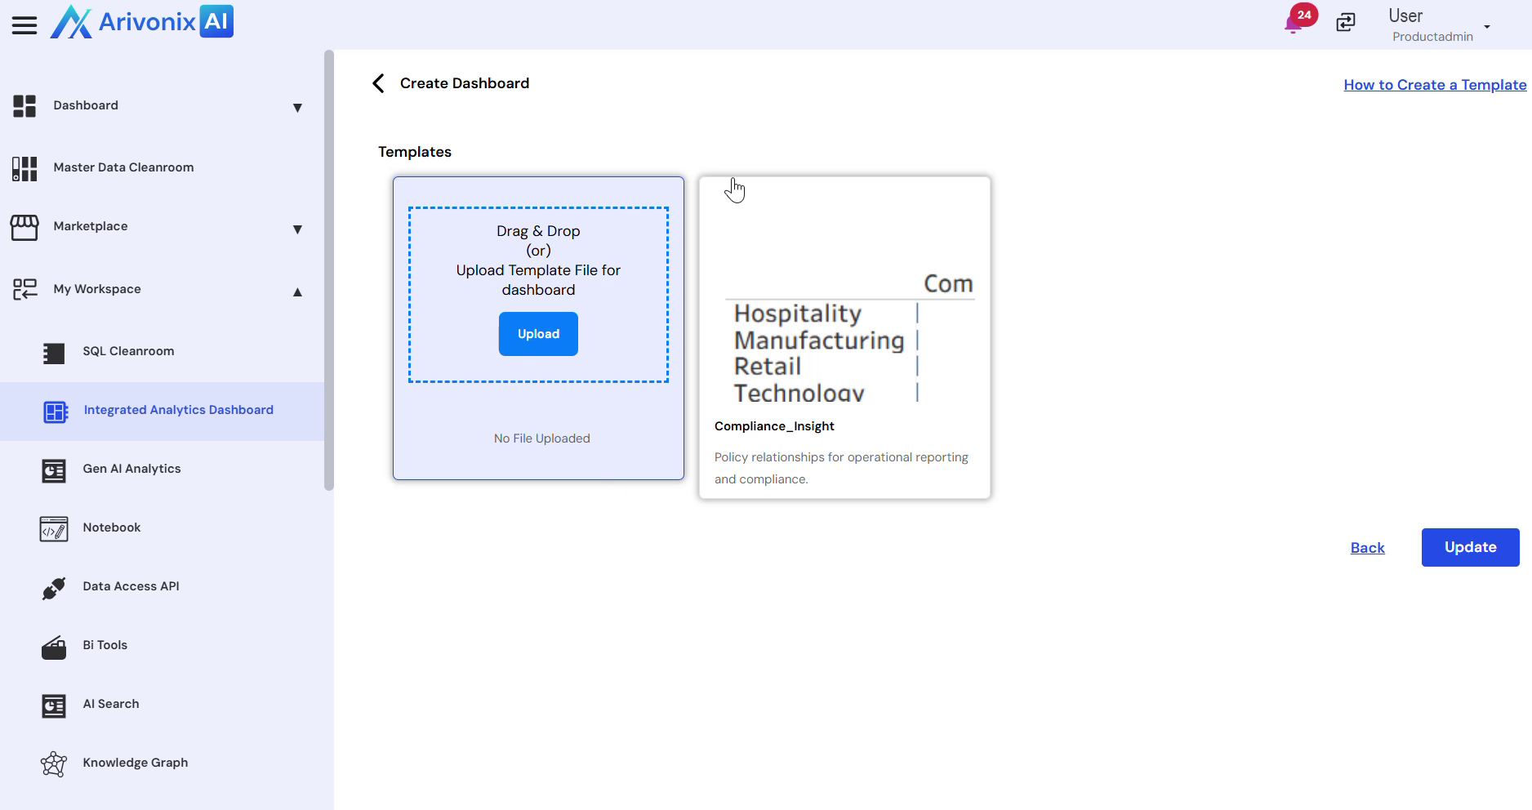Click the switch workspace icon in header
Image resolution: width=1532 pixels, height=810 pixels.
pyautogui.click(x=1346, y=23)
